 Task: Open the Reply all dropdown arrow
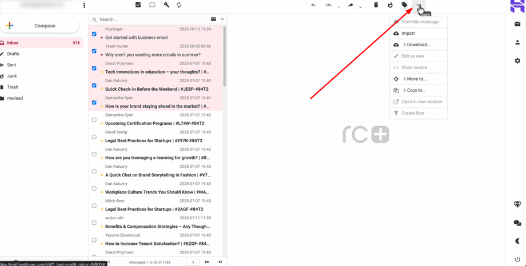[338, 7]
